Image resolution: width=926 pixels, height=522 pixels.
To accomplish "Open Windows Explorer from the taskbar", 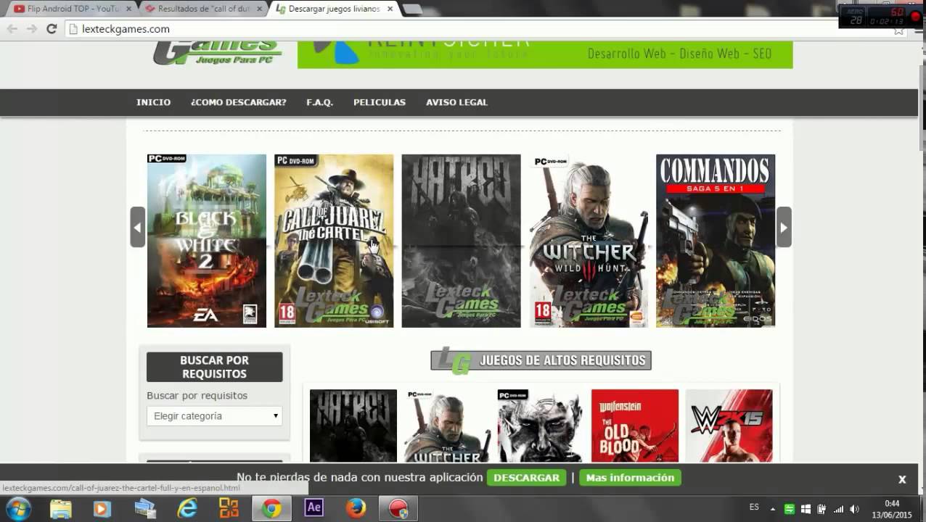I will (x=62, y=509).
